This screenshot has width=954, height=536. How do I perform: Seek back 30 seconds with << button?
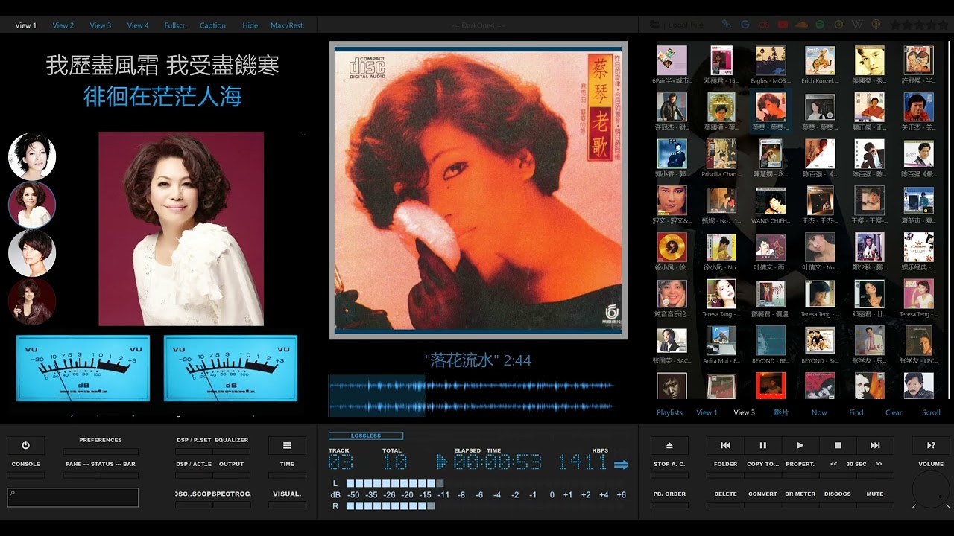click(x=834, y=465)
